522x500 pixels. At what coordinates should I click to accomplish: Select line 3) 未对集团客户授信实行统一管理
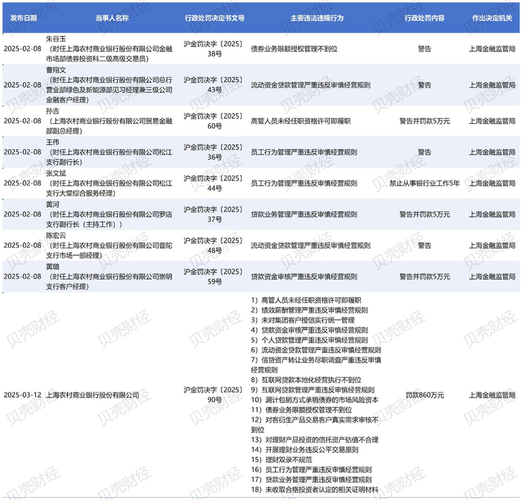303,320
